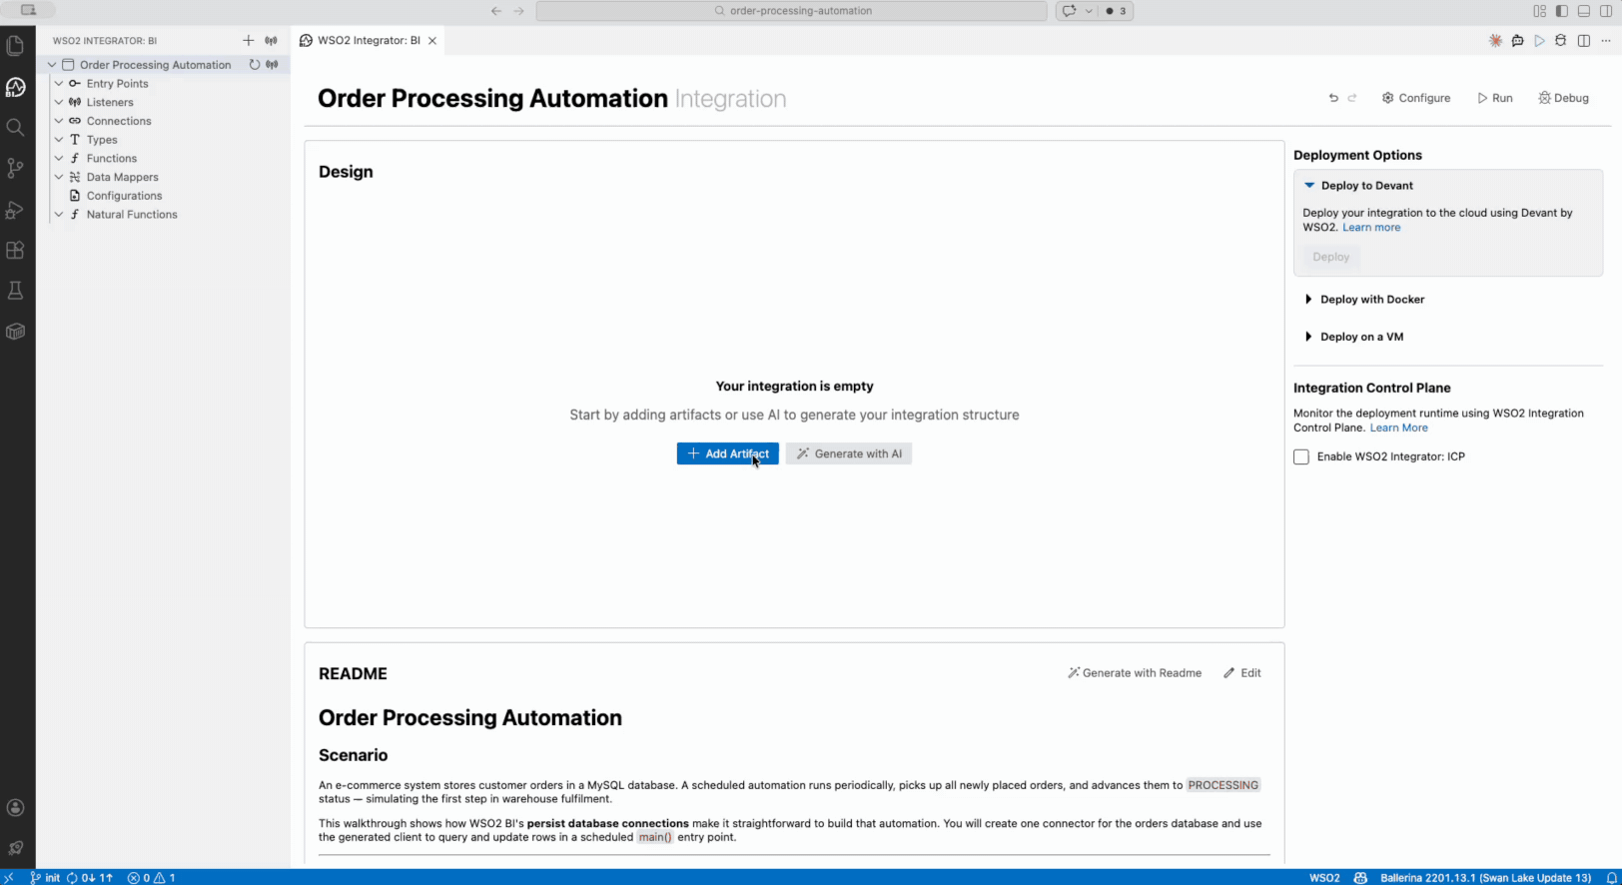This screenshot has width=1622, height=885.
Task: Open the Testing flask view
Action: click(x=15, y=291)
